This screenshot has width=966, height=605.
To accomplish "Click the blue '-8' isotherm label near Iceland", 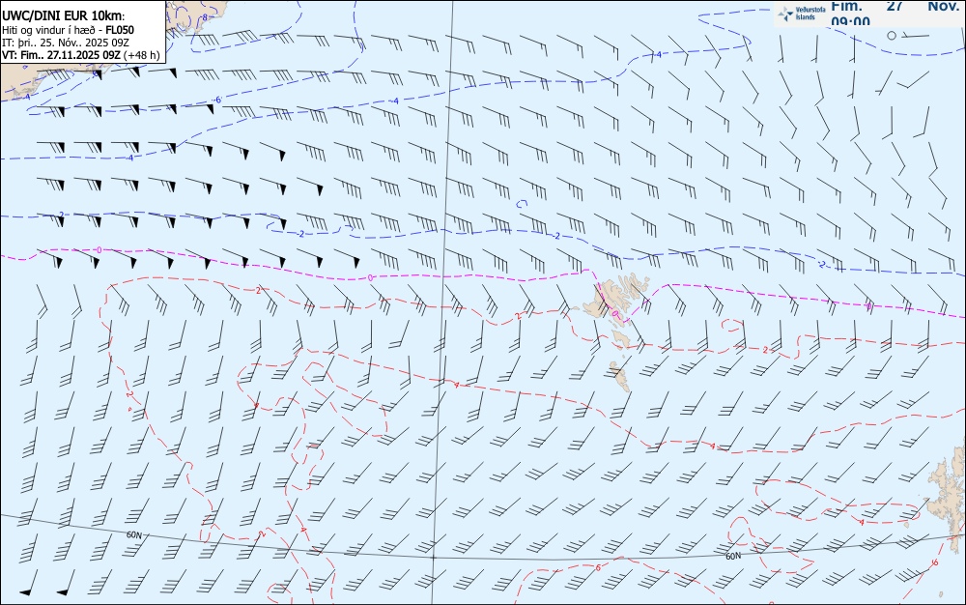I will 205,17.
